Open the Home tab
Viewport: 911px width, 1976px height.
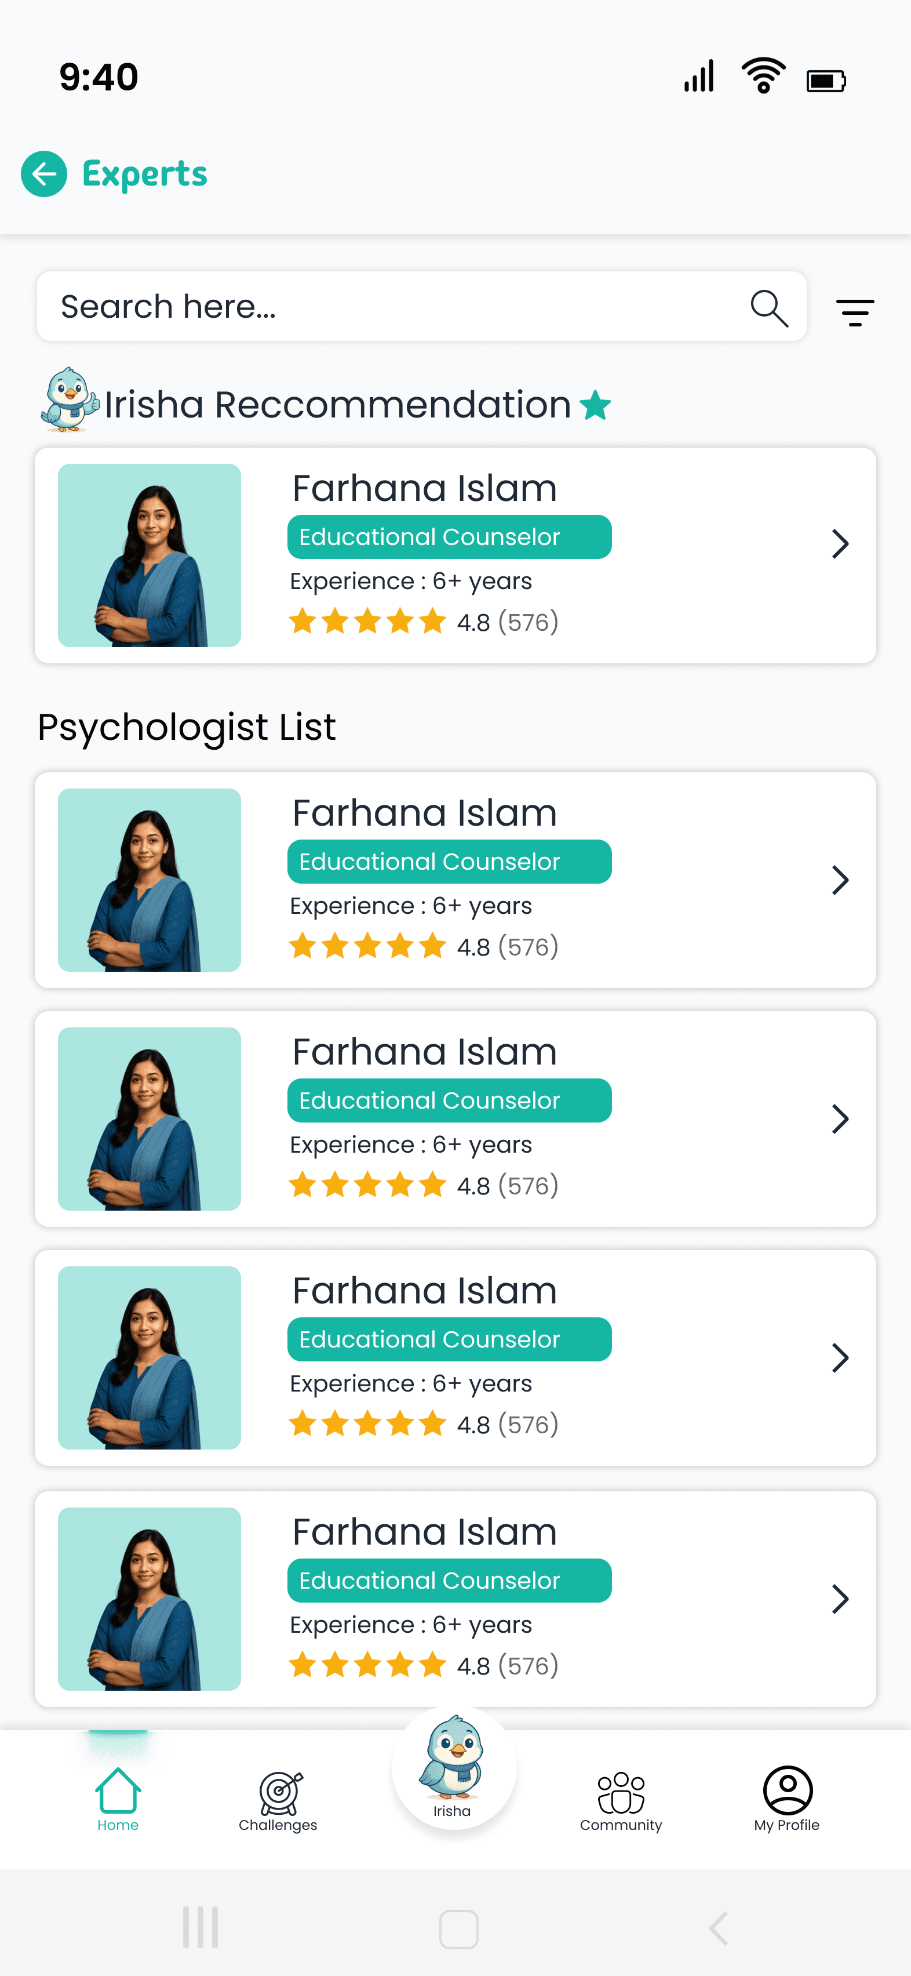coord(118,1800)
